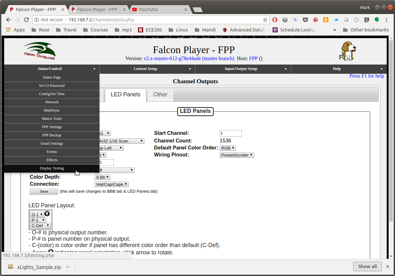
Task: Click the Amazon extension icon
Action: coord(326,20)
